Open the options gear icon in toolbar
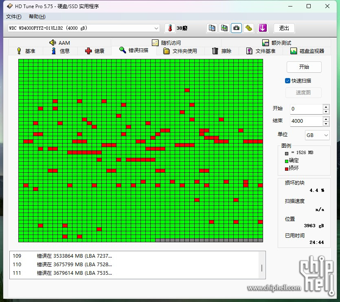 [249, 28]
